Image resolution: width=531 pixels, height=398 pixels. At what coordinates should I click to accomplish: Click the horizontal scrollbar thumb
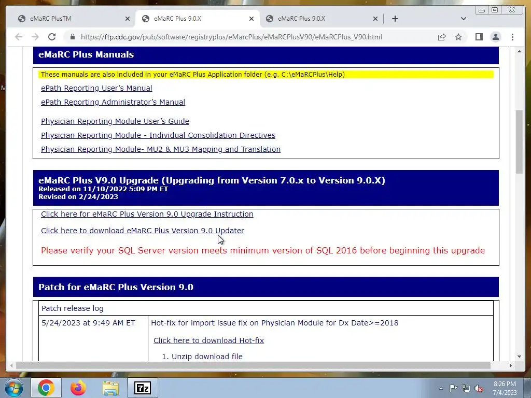coord(253,365)
